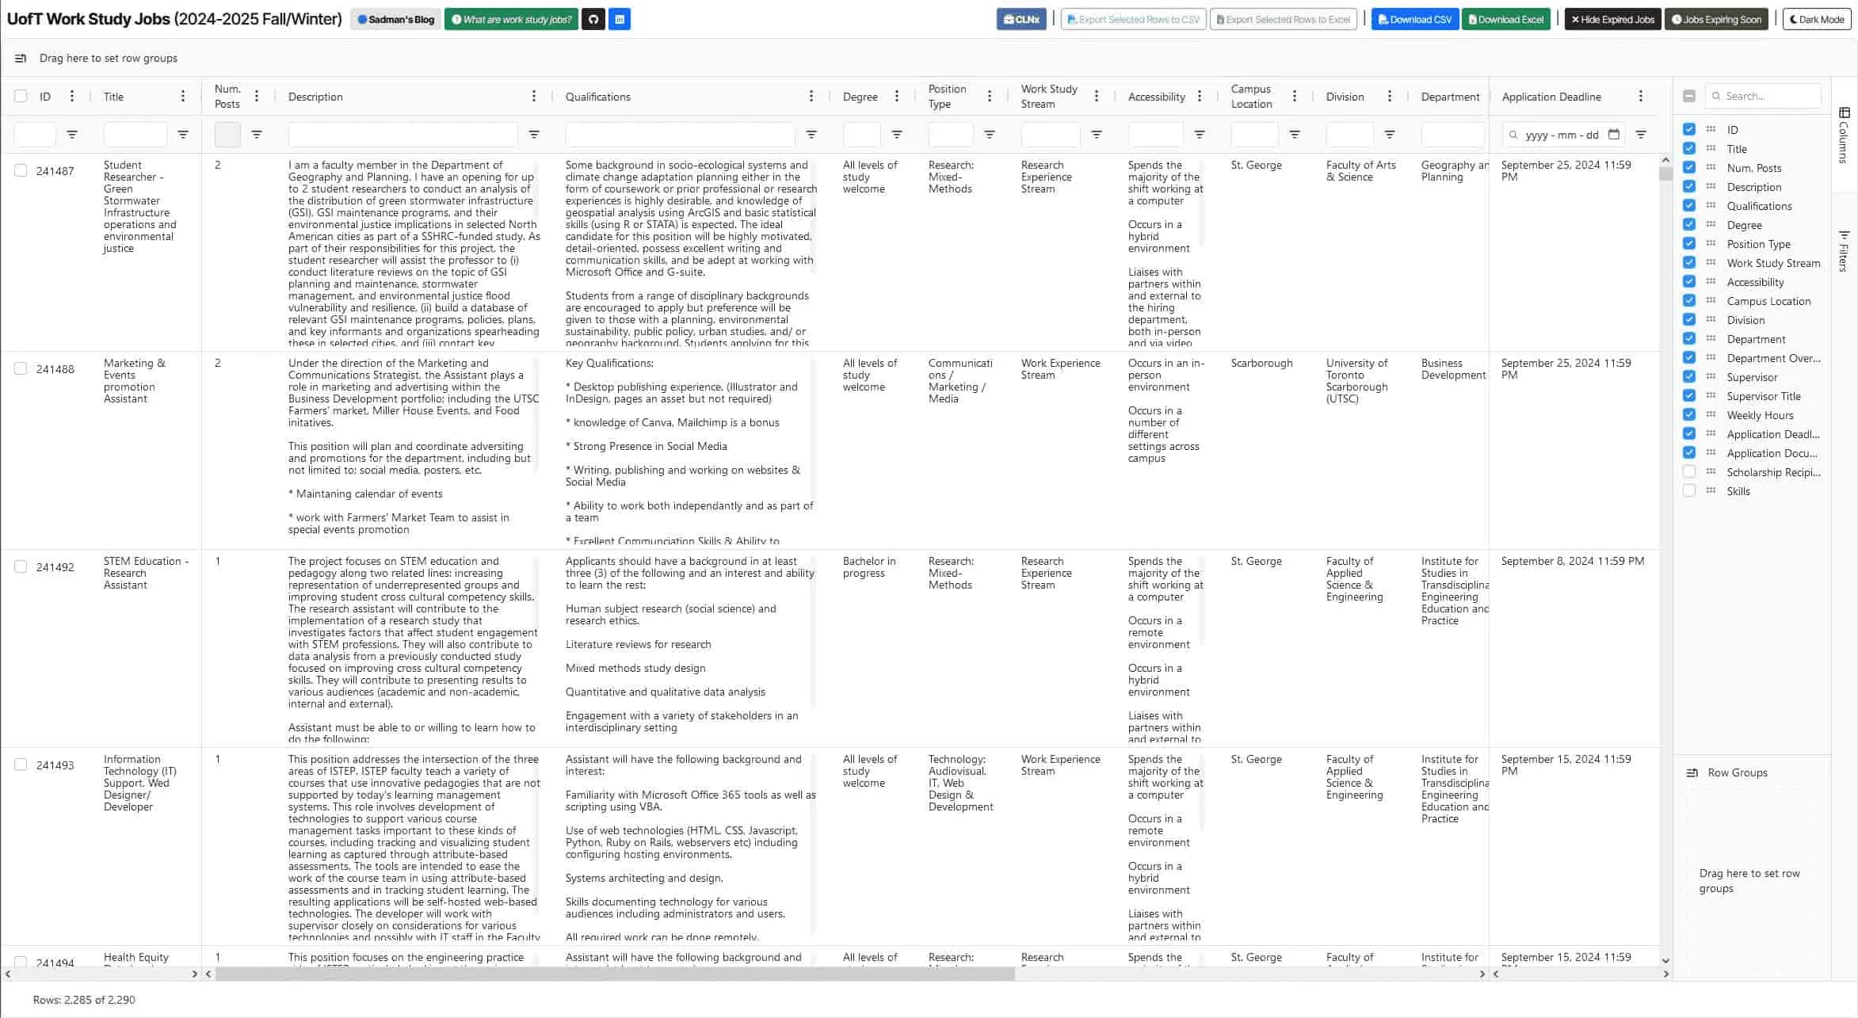This screenshot has width=1858, height=1018.
Task: Click the CLINx icon button
Action: (x=1022, y=19)
